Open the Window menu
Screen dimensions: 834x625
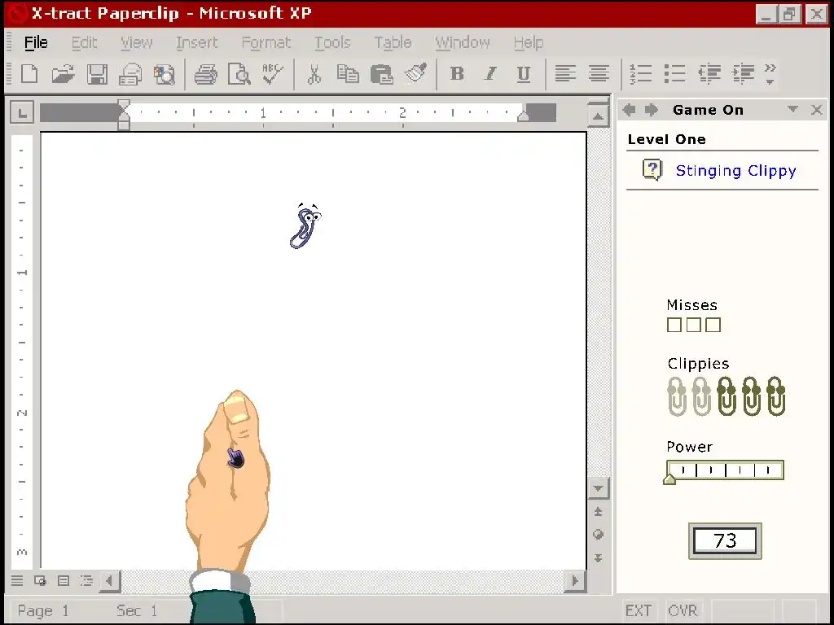[463, 42]
